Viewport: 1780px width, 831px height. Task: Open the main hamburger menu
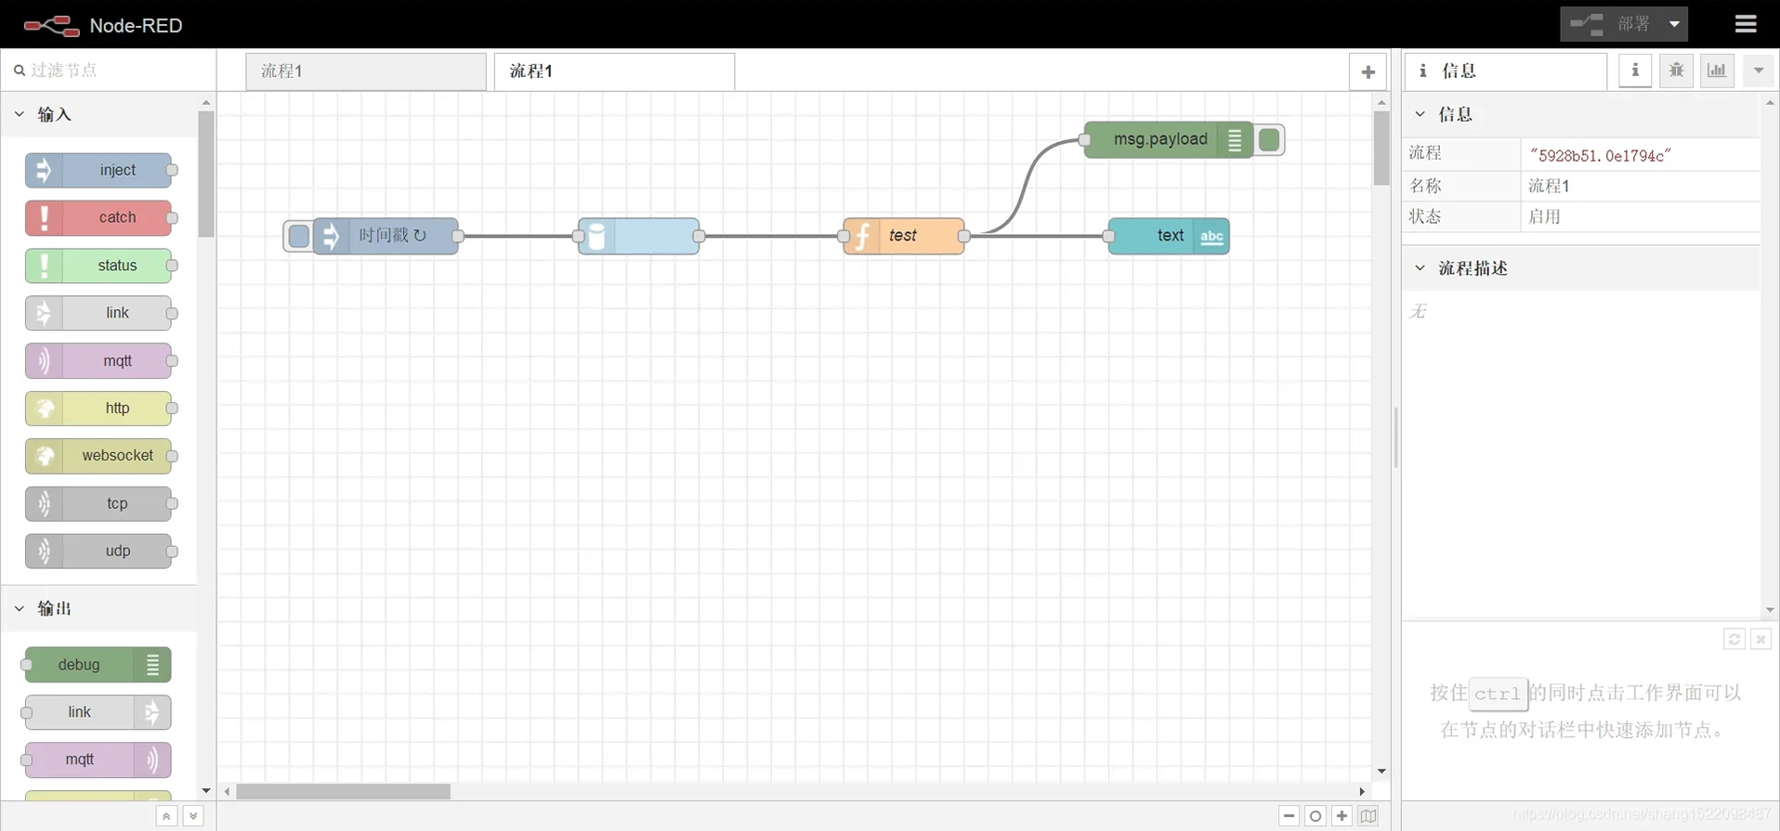[x=1746, y=24]
